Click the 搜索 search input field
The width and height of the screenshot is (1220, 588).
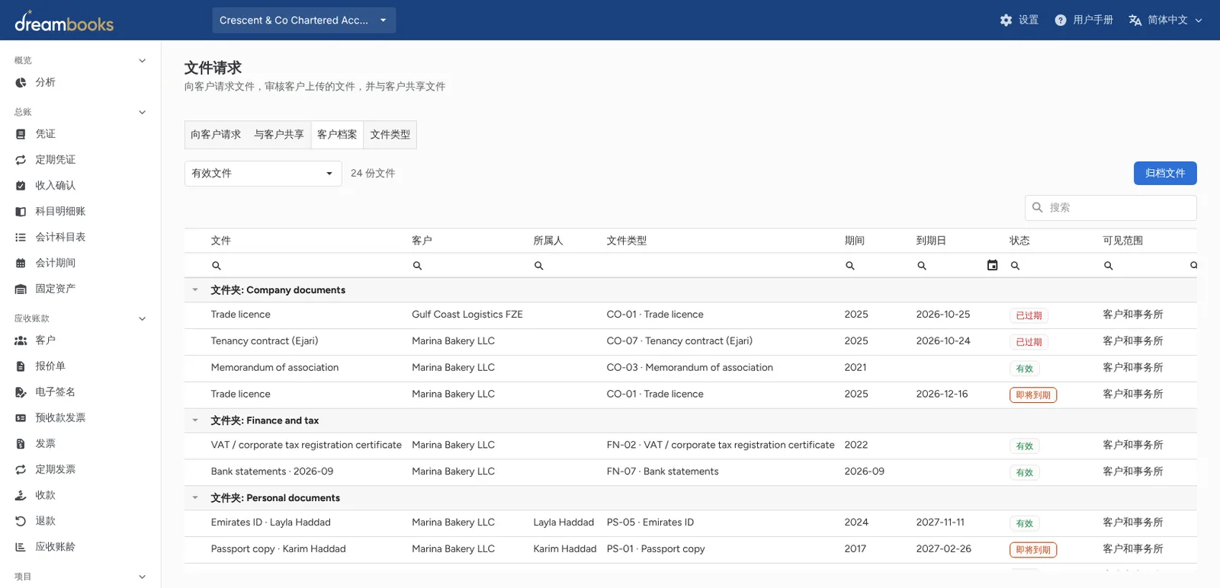tap(1111, 208)
